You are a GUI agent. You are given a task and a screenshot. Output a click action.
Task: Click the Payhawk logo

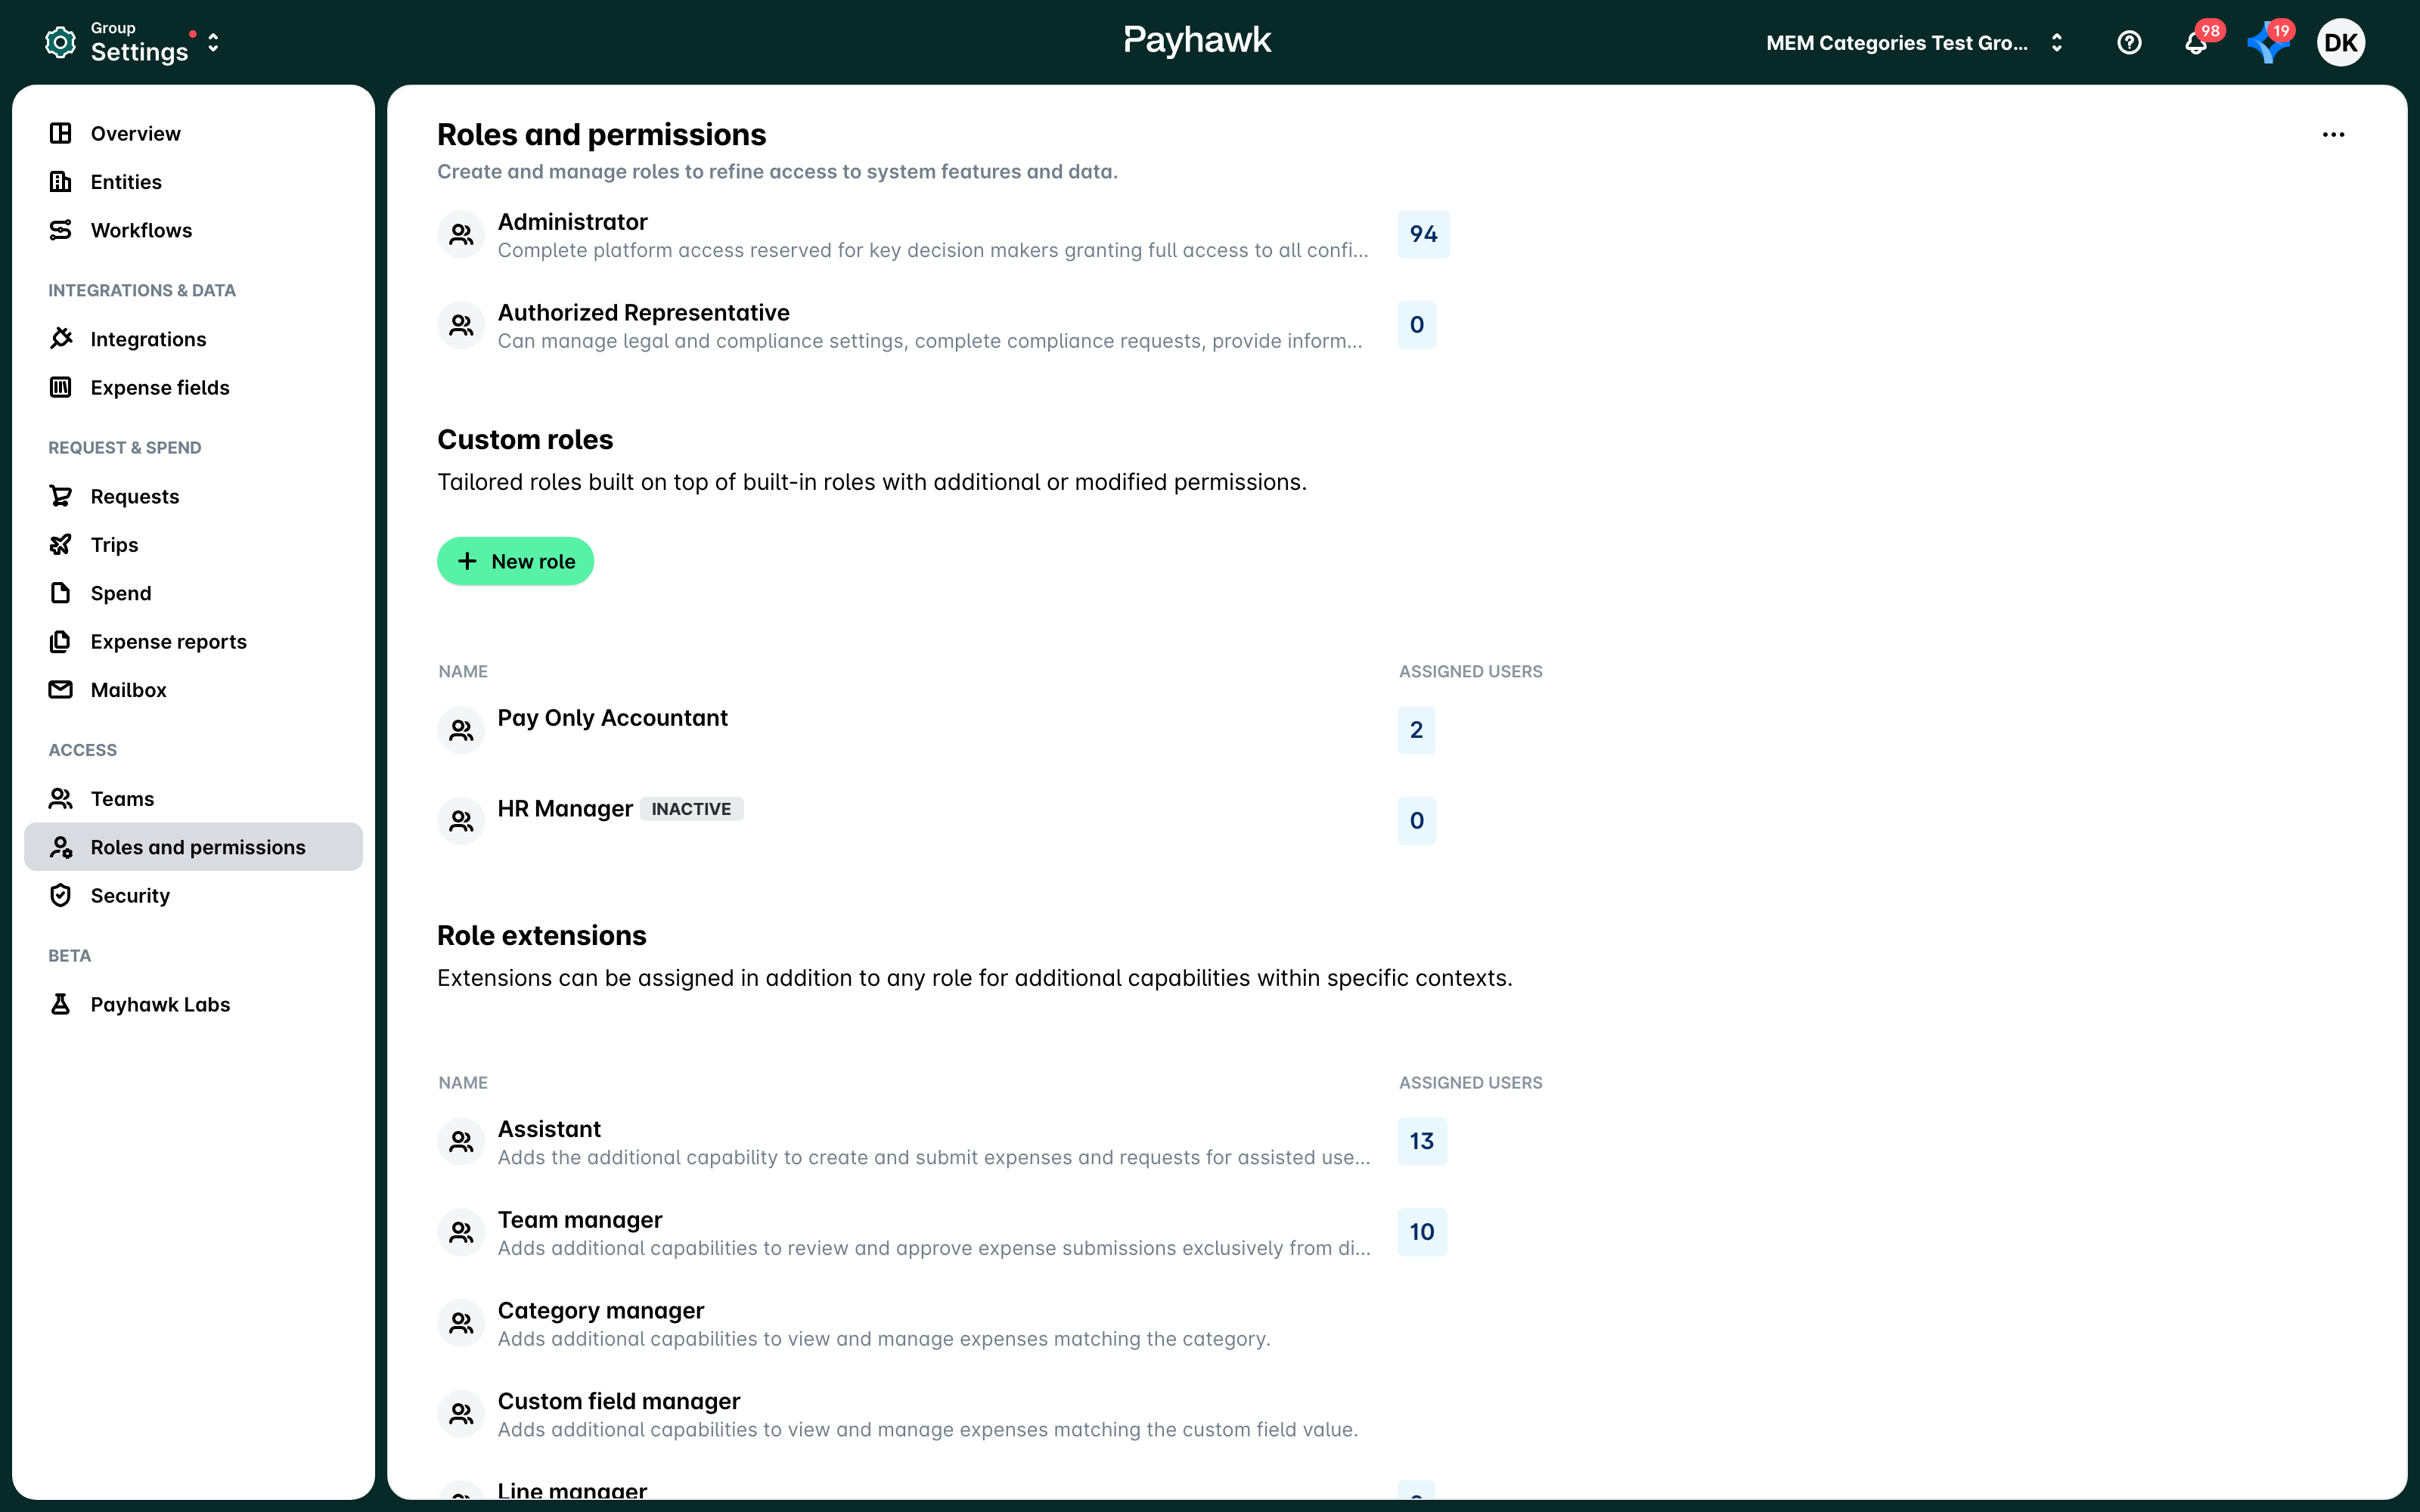pyautogui.click(x=1197, y=41)
